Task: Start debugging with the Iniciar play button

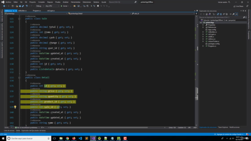Action: pos(64,6)
